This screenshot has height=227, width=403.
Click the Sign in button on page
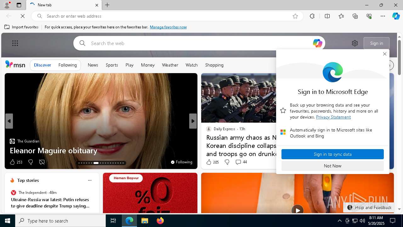pyautogui.click(x=377, y=43)
